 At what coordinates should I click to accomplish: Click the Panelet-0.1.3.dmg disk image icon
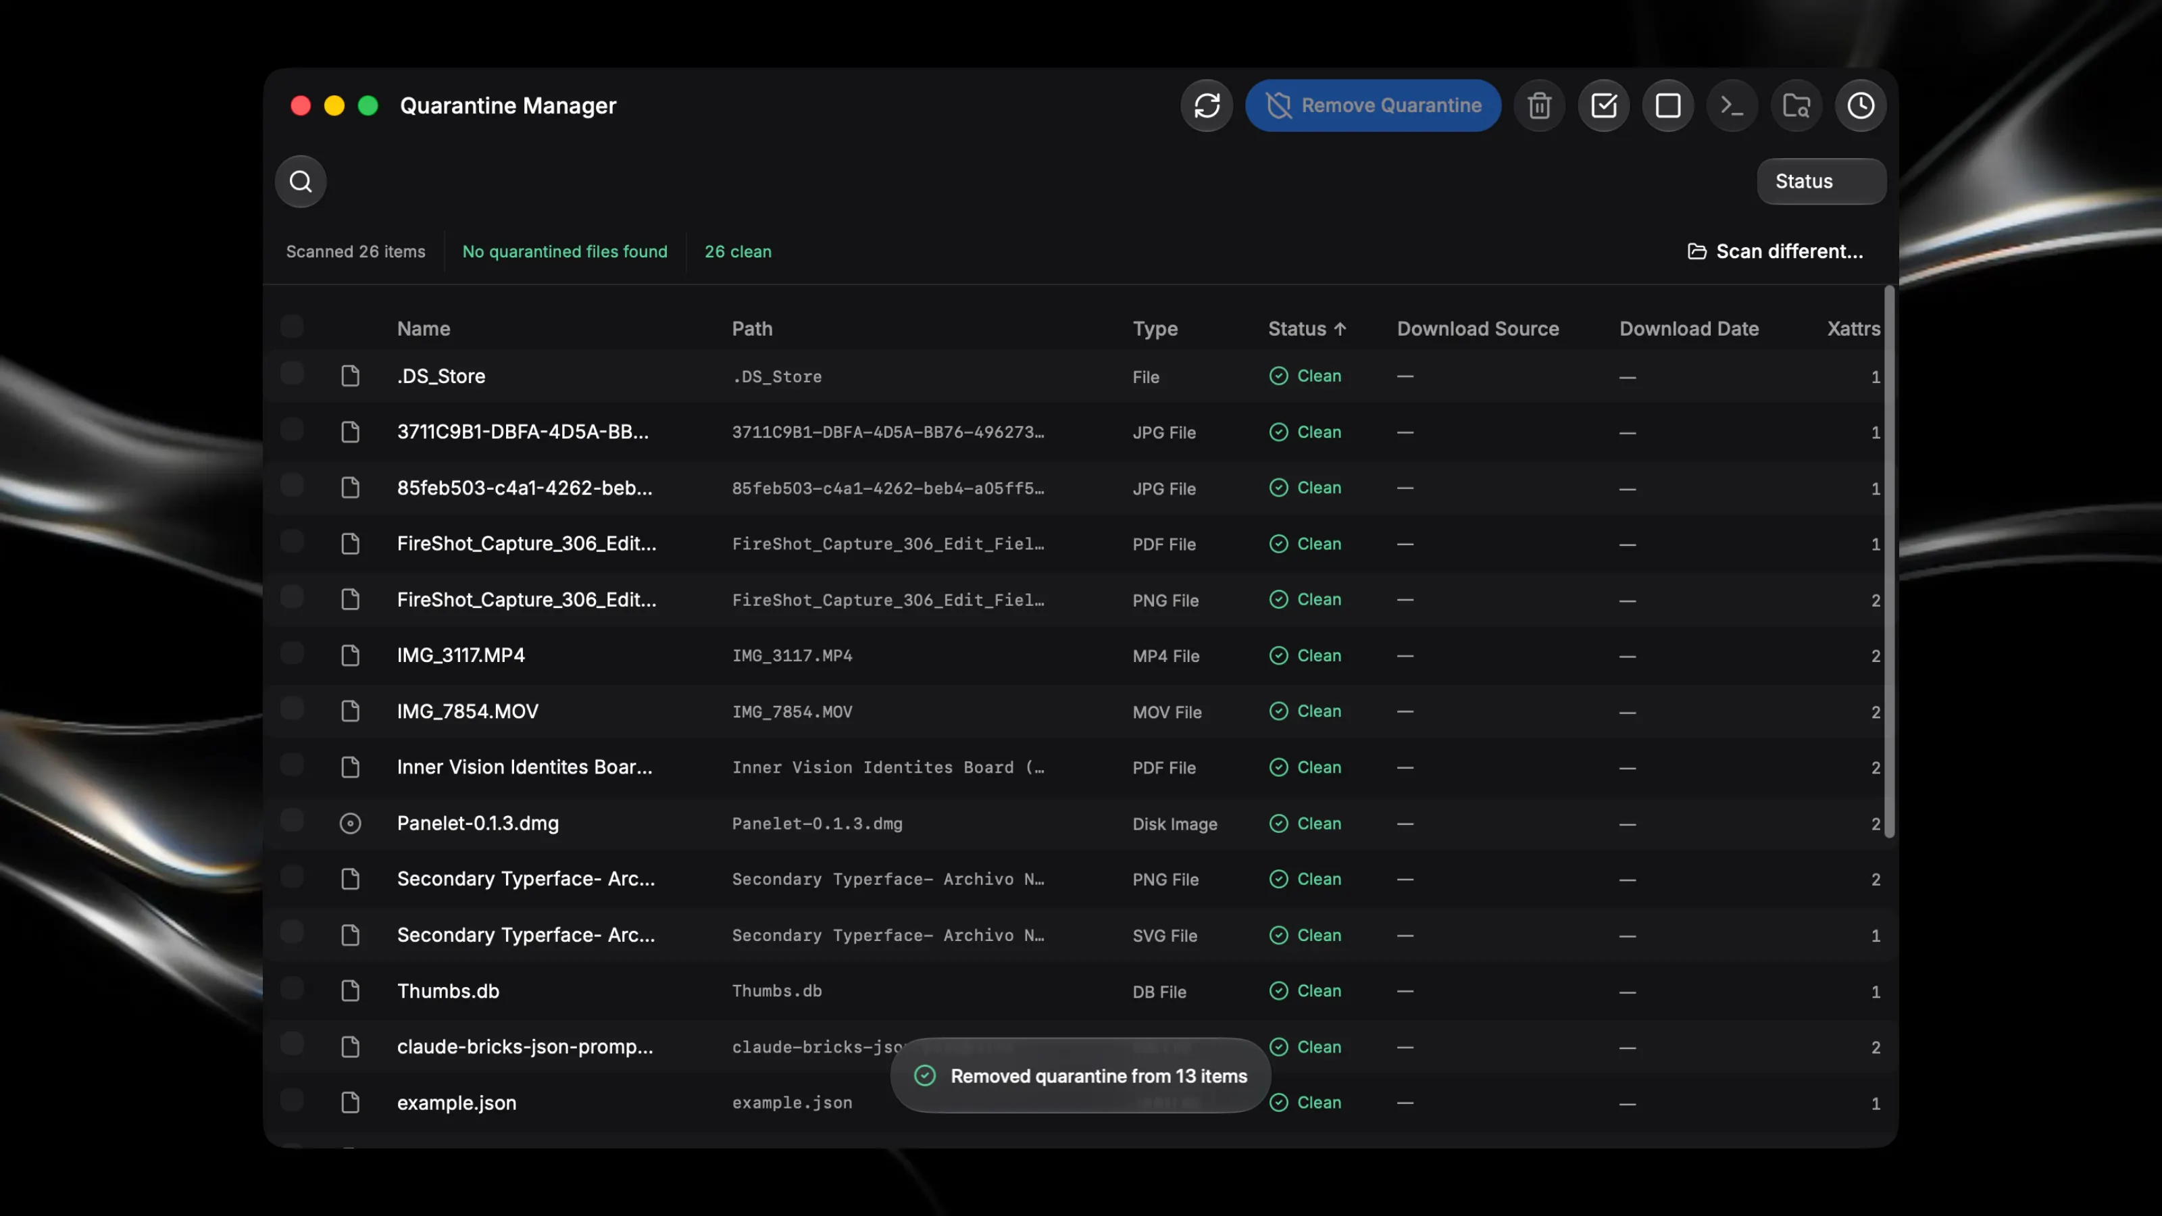[x=350, y=824]
